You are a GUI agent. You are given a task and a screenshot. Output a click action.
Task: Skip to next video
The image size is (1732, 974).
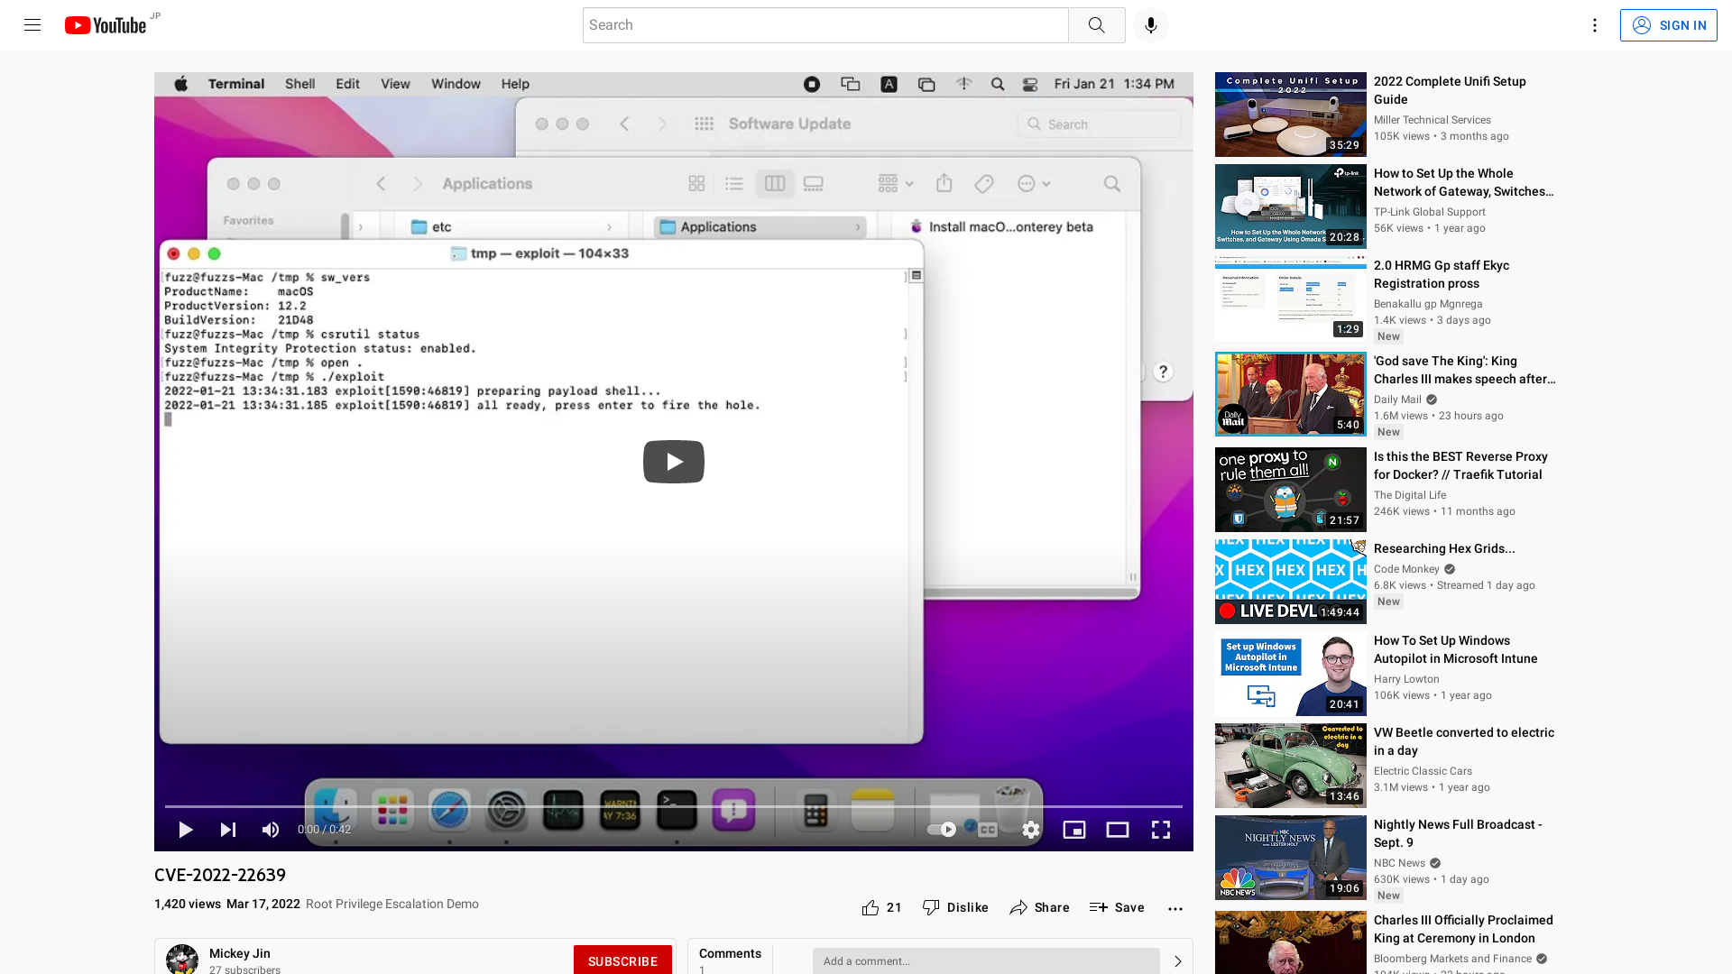pyautogui.click(x=228, y=830)
